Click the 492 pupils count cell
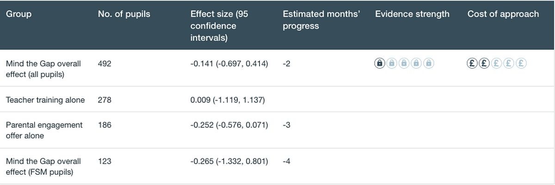The image size is (555, 185). point(105,64)
